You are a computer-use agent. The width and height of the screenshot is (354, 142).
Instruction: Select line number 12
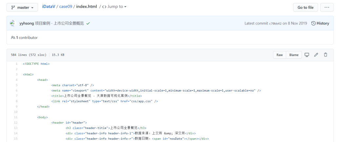[16, 122]
